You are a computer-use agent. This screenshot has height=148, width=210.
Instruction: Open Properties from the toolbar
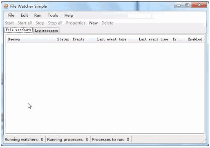click(x=76, y=23)
